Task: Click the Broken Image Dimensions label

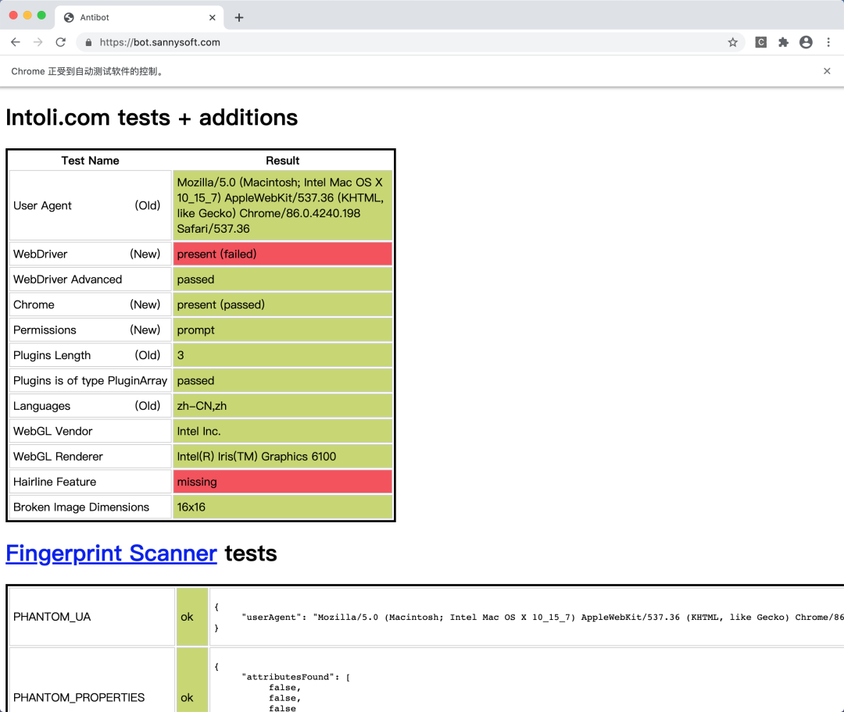Action: coord(81,507)
